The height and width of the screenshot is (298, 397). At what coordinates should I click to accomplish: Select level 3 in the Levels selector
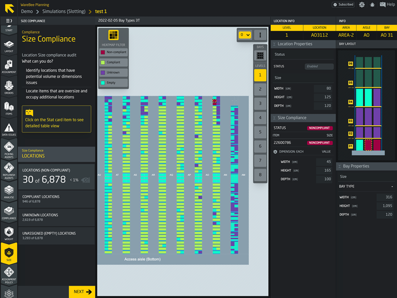(260, 103)
